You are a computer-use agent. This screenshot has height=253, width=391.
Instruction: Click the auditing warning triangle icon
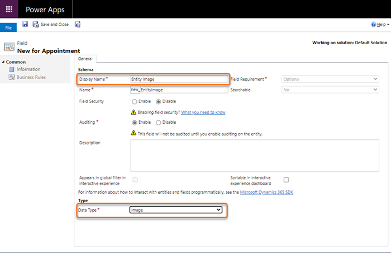click(x=133, y=133)
